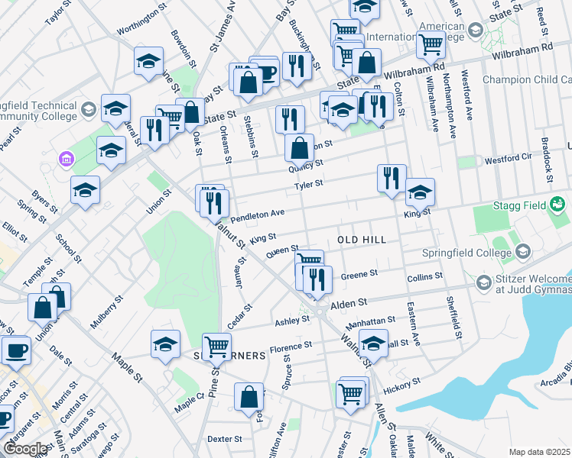Click the restaurant marker near Federal St
Image resolution: width=572 pixels, height=458 pixels.
coord(154,131)
